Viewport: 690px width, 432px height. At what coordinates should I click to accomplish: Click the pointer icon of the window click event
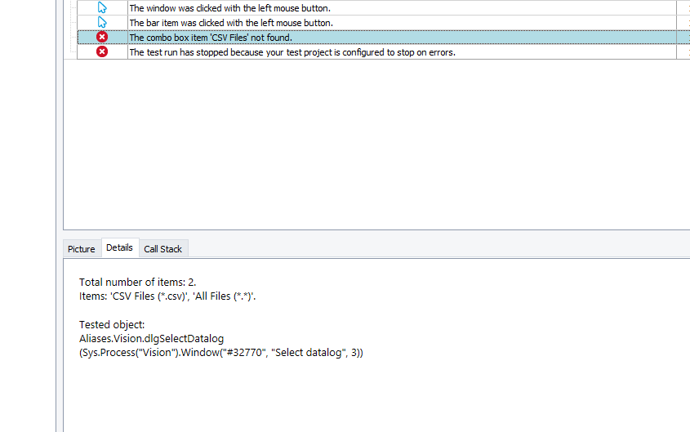click(102, 7)
